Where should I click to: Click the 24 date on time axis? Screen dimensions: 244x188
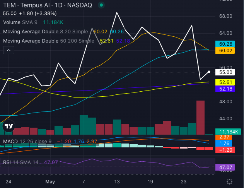coord(9,182)
